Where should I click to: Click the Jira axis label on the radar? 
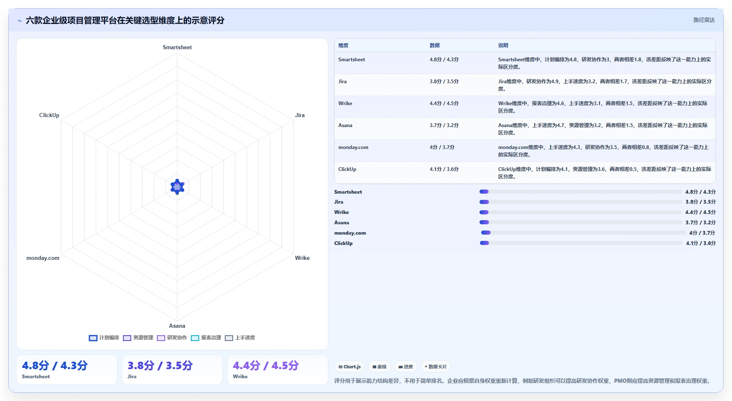pyautogui.click(x=300, y=115)
